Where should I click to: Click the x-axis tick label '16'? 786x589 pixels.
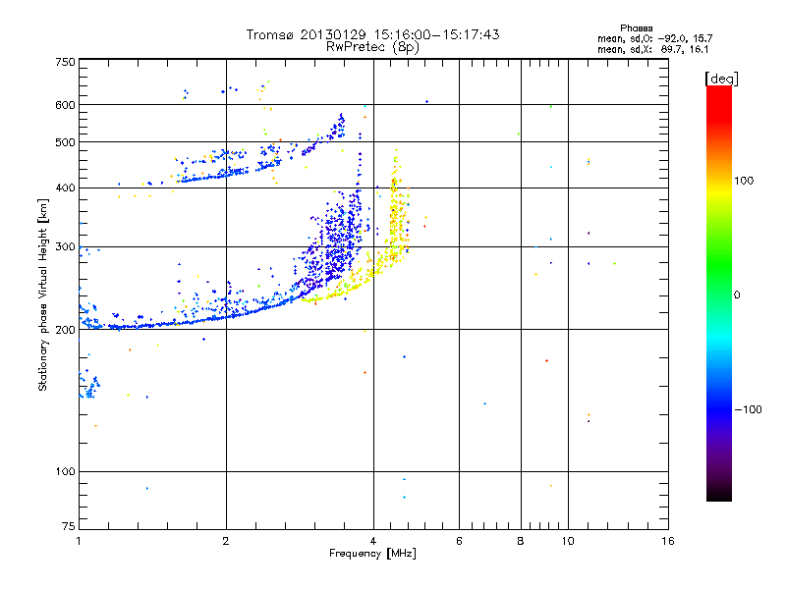coord(668,541)
